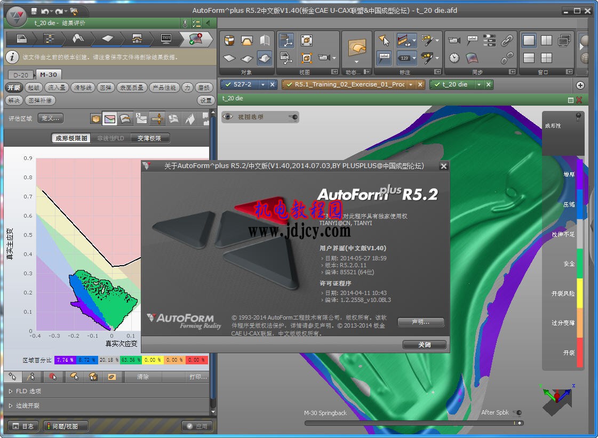The image size is (598, 438).
Task: Choose the single window layout
Action: coord(529,40)
